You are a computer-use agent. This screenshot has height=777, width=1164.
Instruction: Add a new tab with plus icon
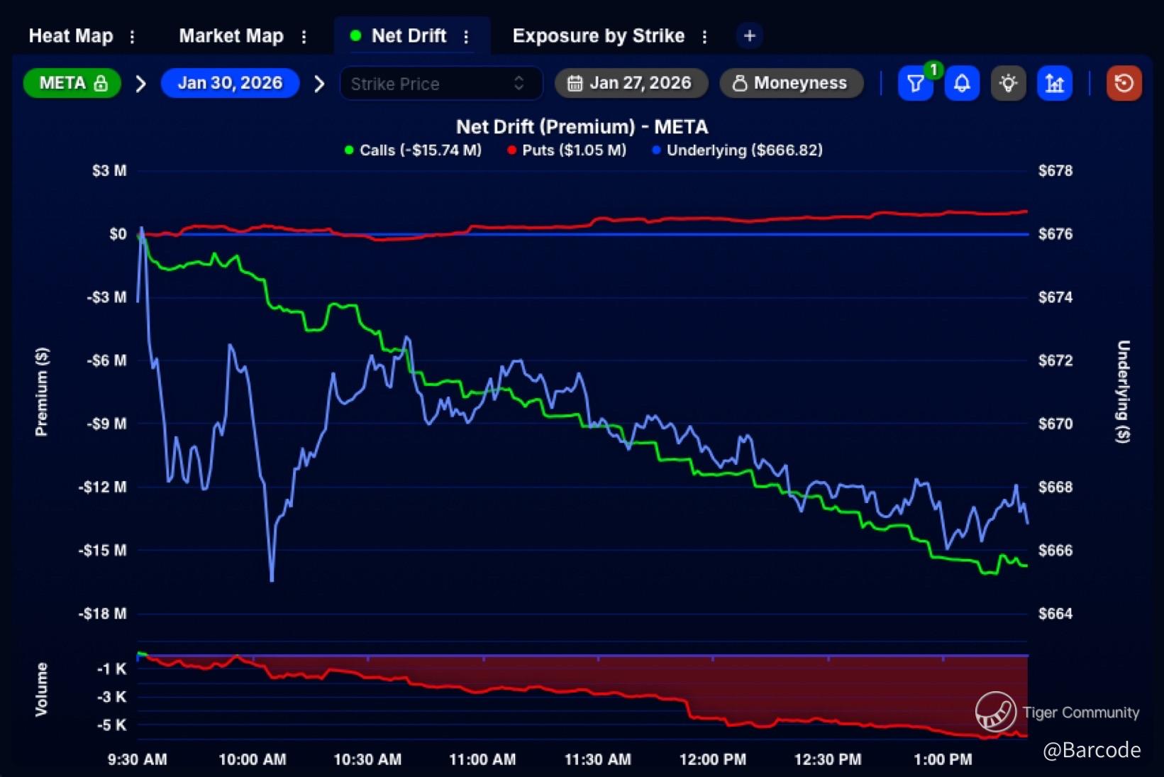(749, 35)
